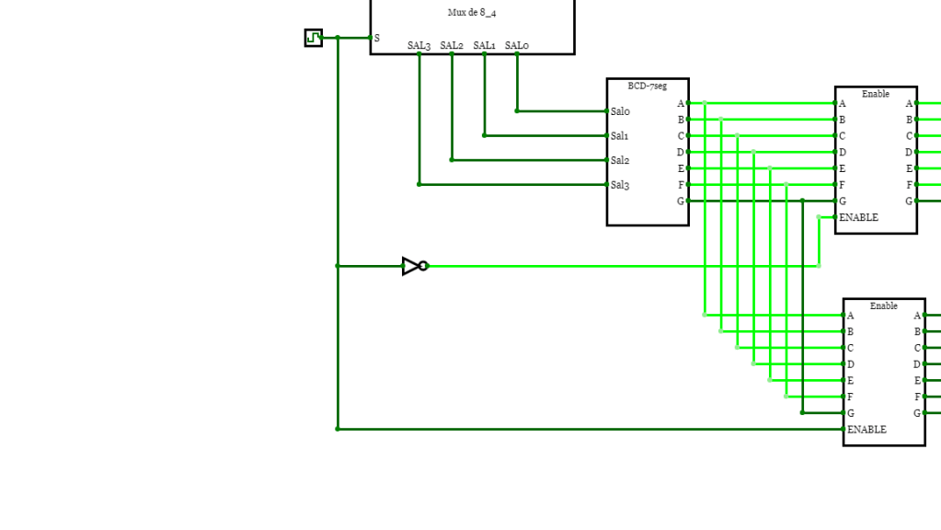Click the SAL0 output pin of Mux
The image size is (941, 530).
click(517, 54)
